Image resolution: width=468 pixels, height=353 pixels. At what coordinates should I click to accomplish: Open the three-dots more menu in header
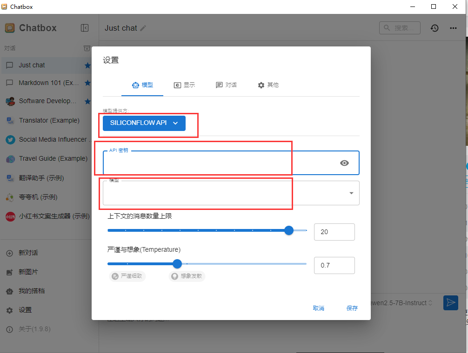click(x=454, y=28)
